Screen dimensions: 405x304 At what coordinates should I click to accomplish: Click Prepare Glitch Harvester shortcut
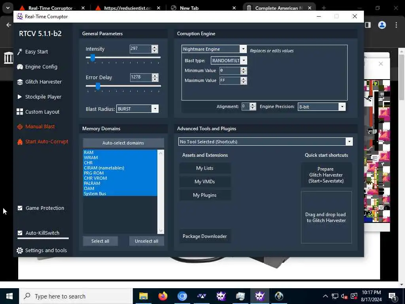326,175
